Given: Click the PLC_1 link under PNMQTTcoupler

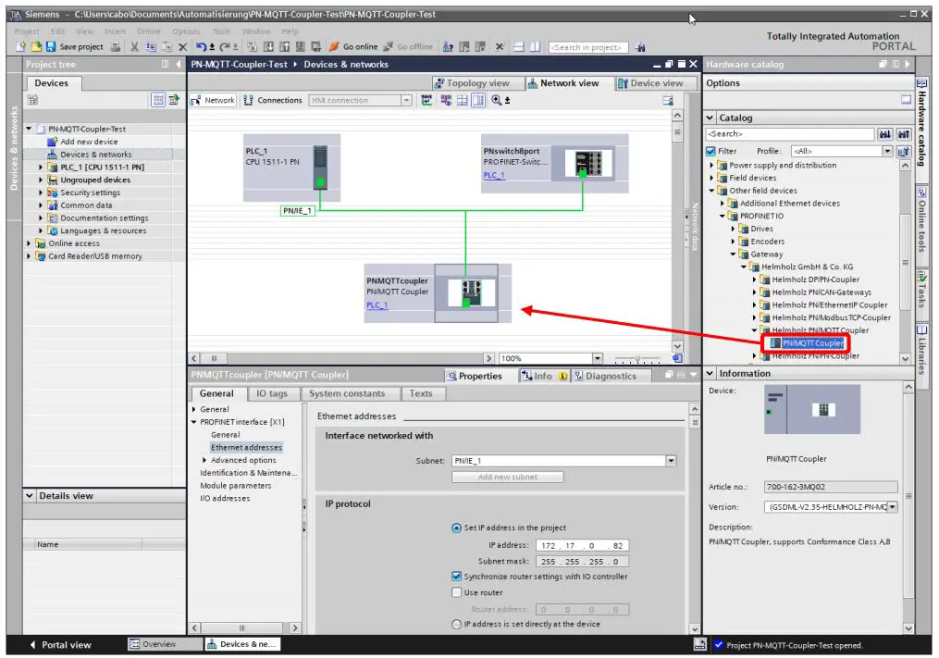Looking at the screenshot, I should tap(377, 305).
